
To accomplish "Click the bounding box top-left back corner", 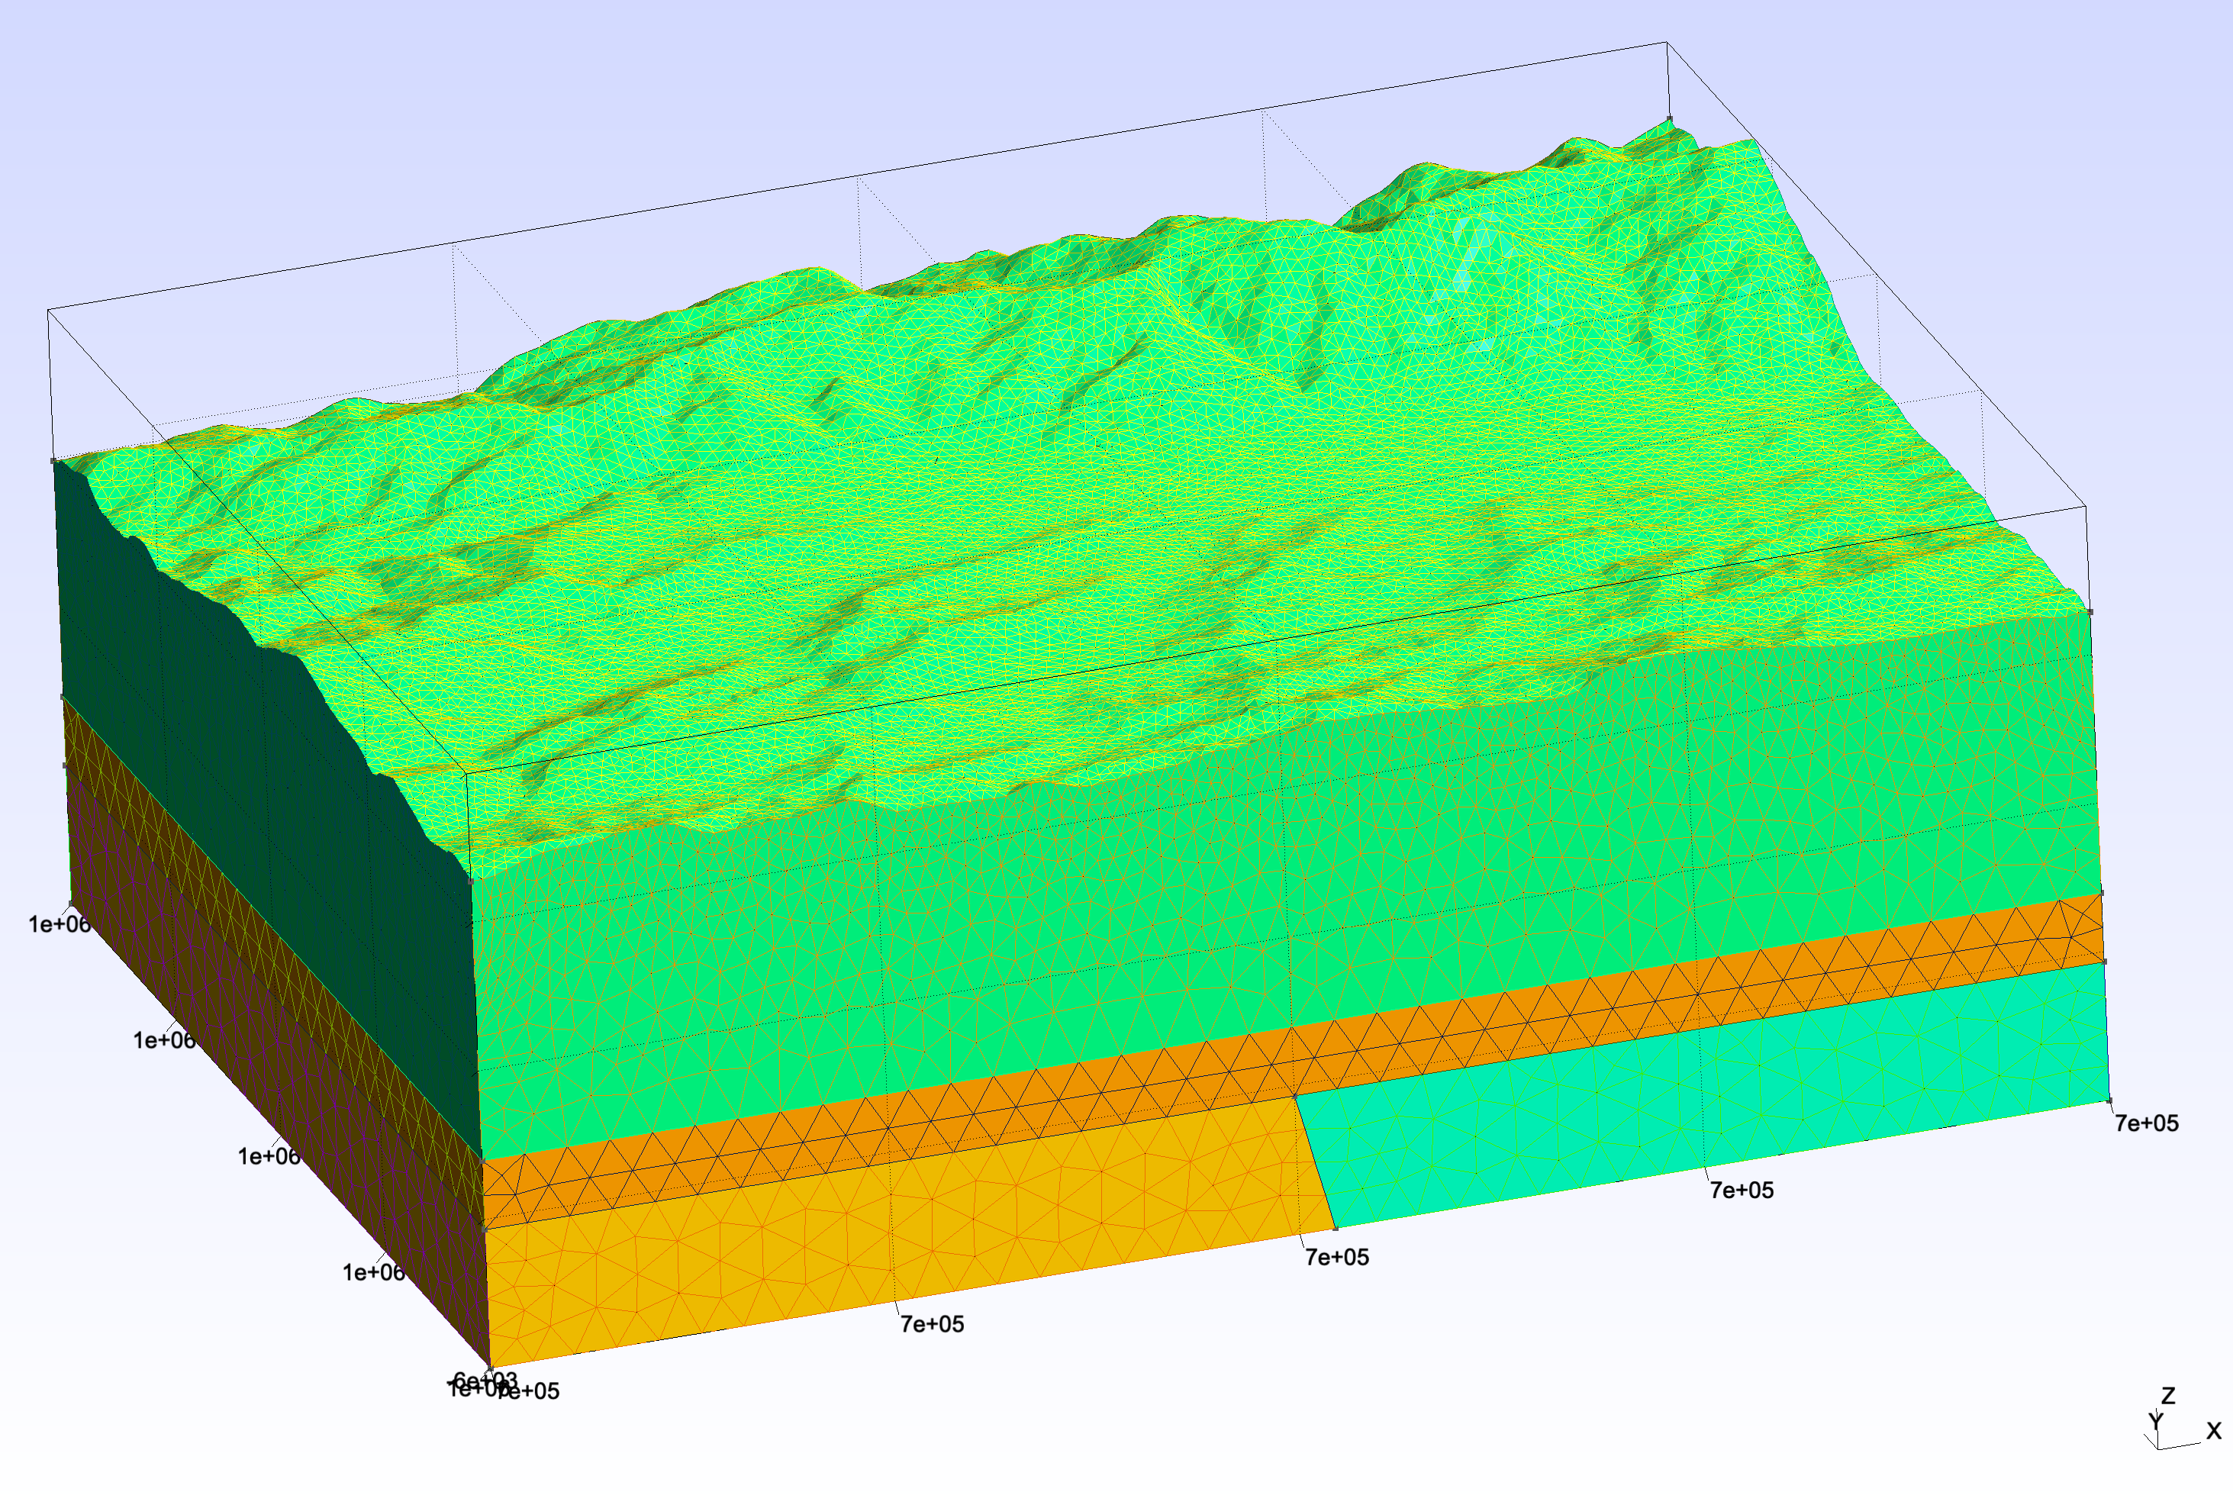I will pos(48,311).
